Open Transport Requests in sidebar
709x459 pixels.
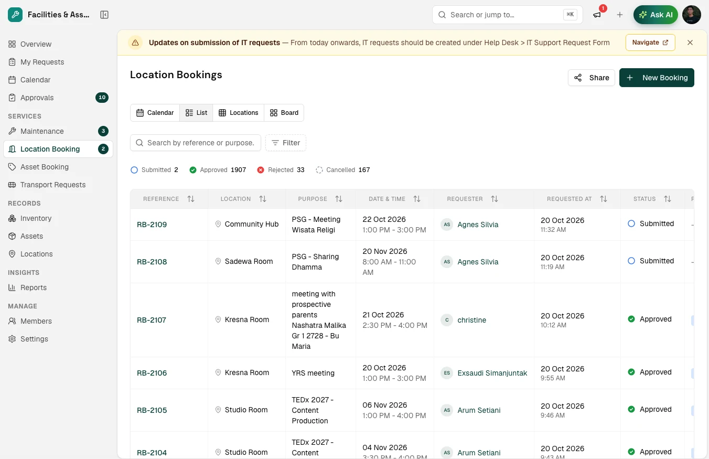click(58, 185)
